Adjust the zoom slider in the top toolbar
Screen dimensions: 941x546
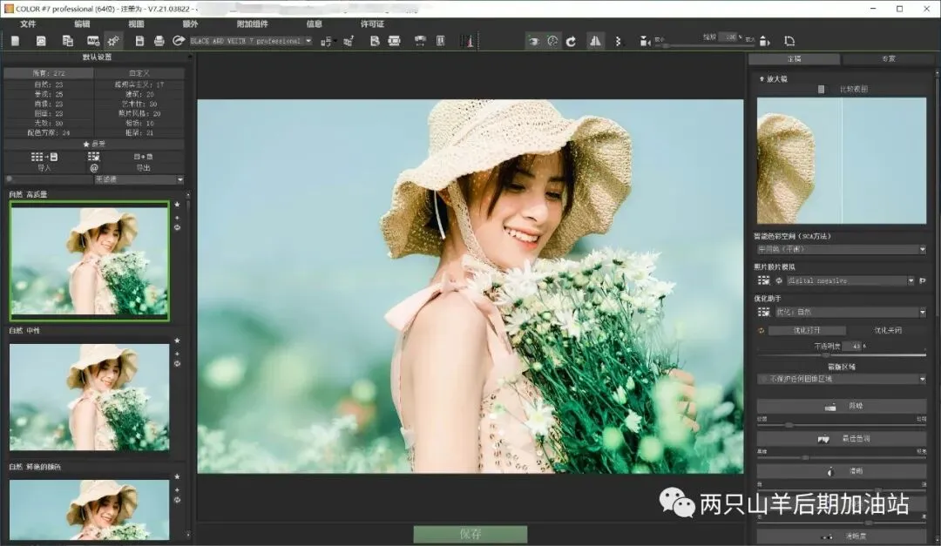(705, 45)
